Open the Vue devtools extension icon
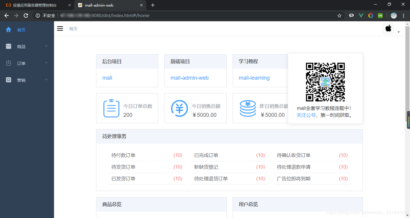 point(361,16)
